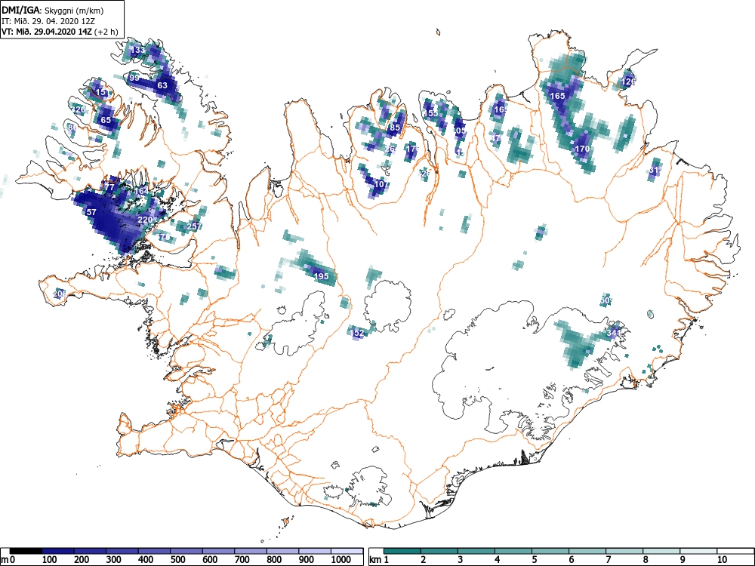Click the '7' tick on km legend
Viewport: 755px width, 566px height.
click(x=608, y=560)
